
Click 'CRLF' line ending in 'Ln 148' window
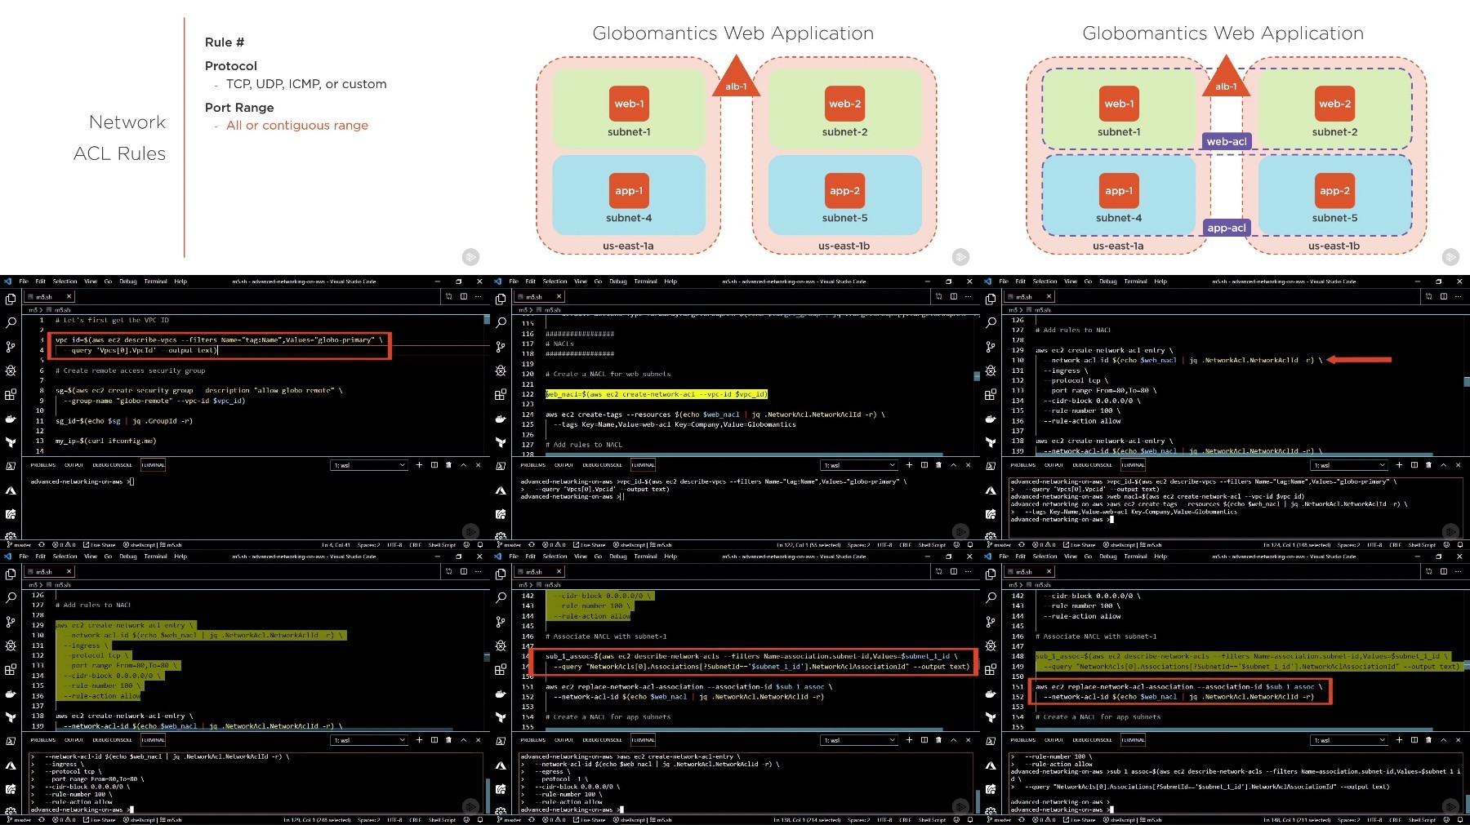click(1395, 819)
